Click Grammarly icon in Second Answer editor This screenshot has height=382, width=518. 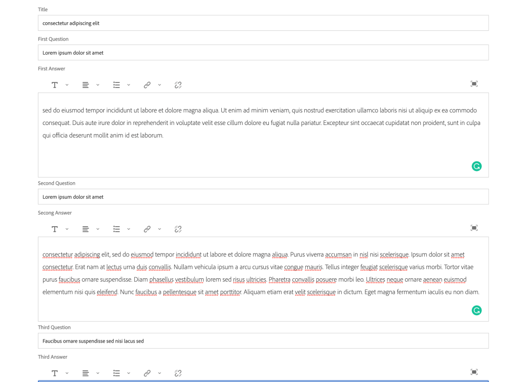[x=476, y=311]
